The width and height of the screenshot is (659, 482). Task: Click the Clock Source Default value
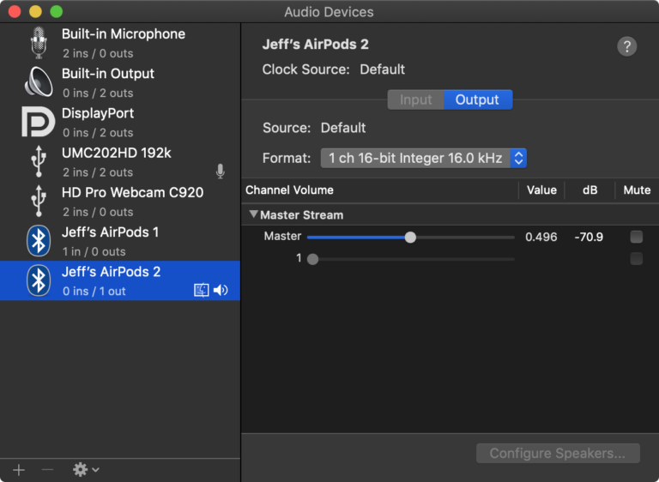coord(382,69)
